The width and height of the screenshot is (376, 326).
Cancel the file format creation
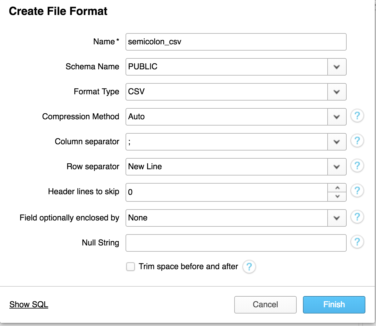pyautogui.click(x=265, y=305)
